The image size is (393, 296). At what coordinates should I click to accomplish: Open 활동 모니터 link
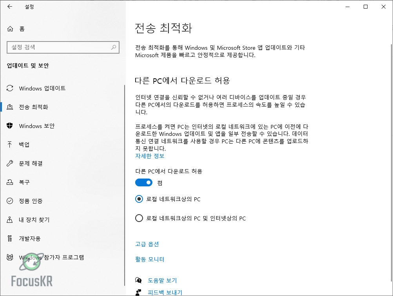coord(150,259)
